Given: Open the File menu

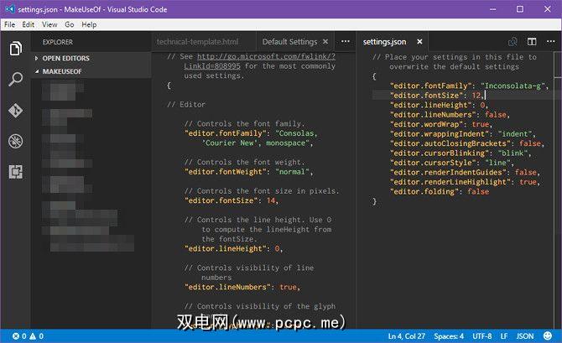Looking at the screenshot, I should coord(10,24).
